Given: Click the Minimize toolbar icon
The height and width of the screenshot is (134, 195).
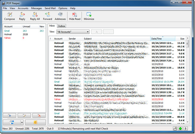Looking at the screenshot, I should click(89, 16).
